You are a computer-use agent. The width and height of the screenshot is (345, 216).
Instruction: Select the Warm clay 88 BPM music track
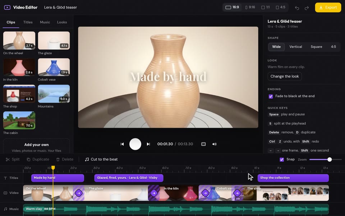(176, 210)
